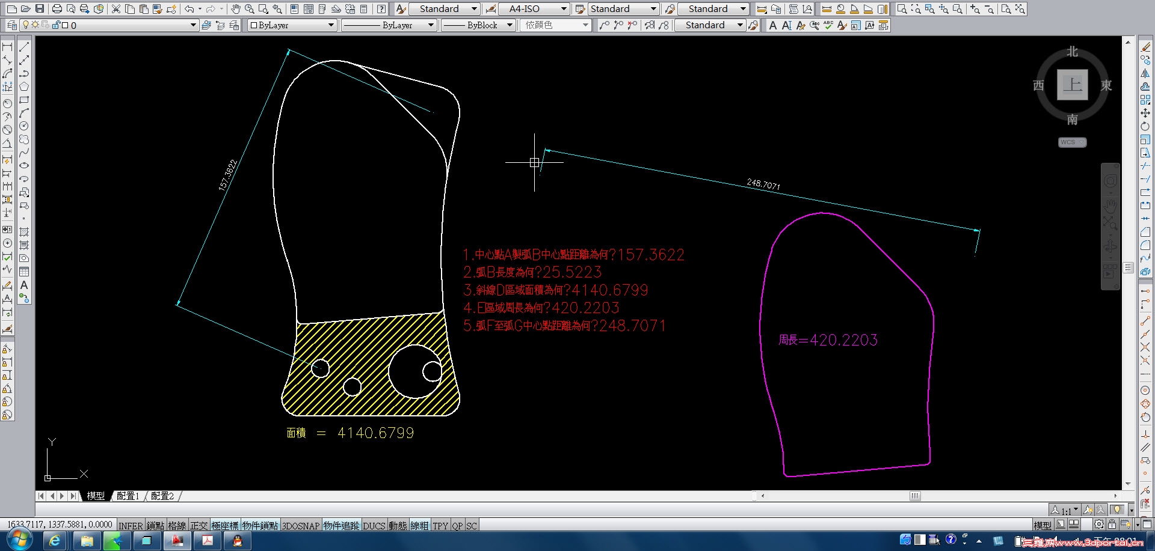This screenshot has width=1155, height=551.
Task: Select Line tool in draw toolbar
Action: [x=24, y=47]
